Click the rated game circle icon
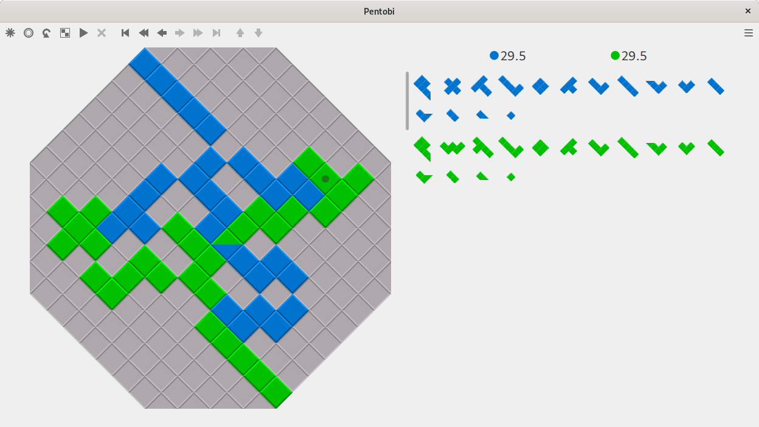759x427 pixels. click(29, 33)
